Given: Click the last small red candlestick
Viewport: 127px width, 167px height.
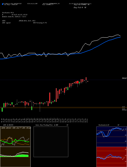Looking at the screenshot, I should tap(88, 81).
